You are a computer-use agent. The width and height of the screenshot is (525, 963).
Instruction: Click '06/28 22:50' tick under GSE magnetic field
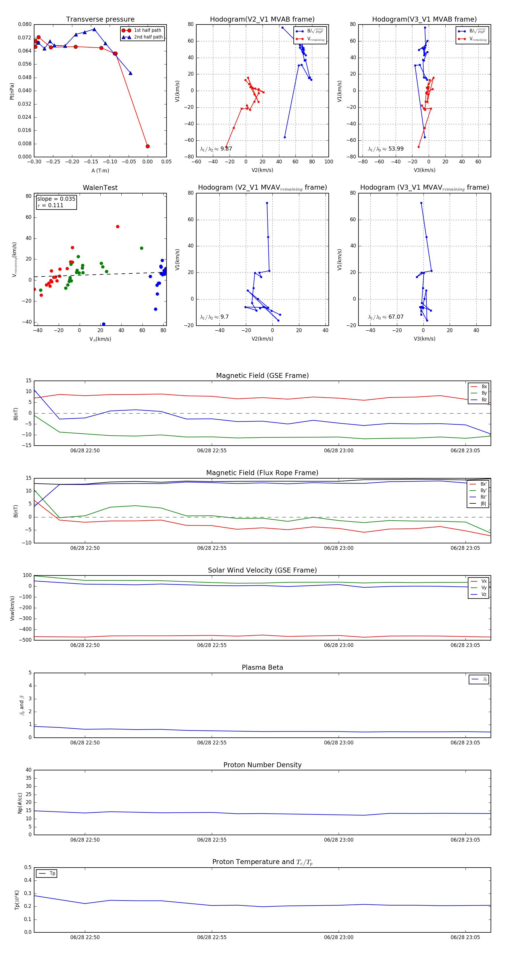(85, 451)
